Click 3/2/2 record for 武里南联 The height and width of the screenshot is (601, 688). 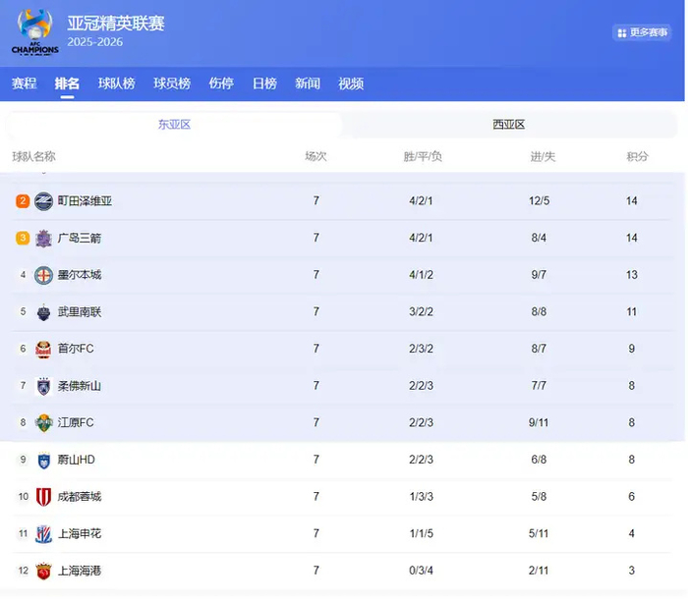[x=422, y=312]
